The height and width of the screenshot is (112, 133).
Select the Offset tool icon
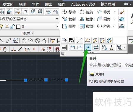[122, 26]
